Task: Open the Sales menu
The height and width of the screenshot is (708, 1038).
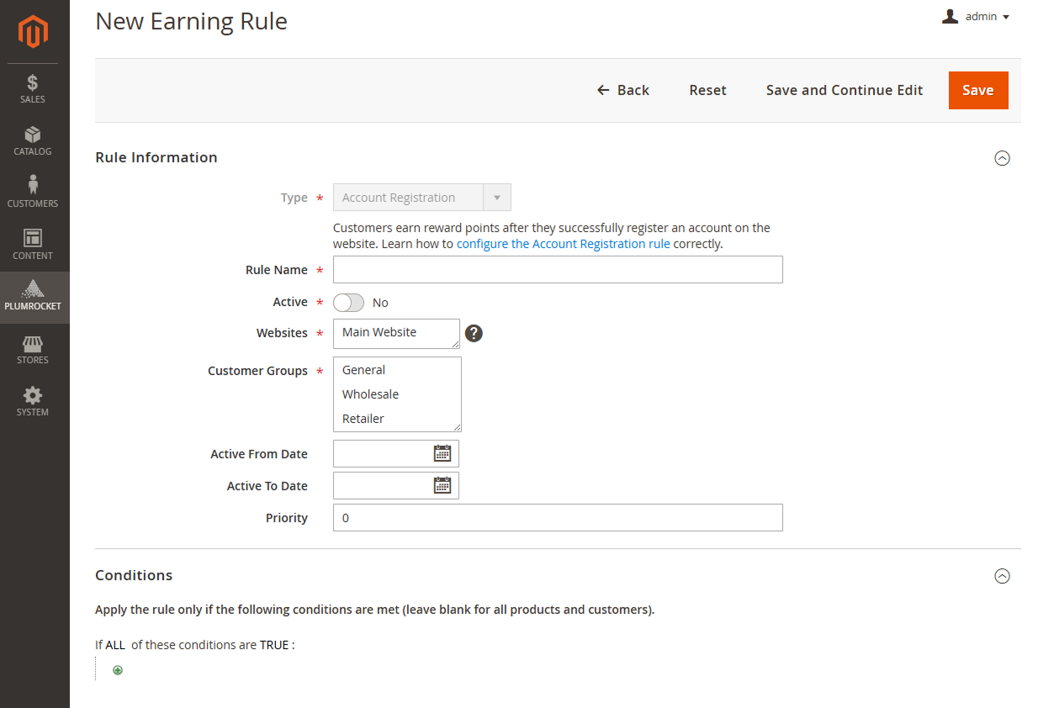Action: 34,89
